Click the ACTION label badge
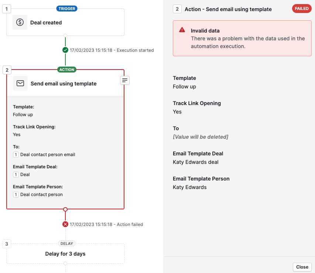 pos(66,70)
